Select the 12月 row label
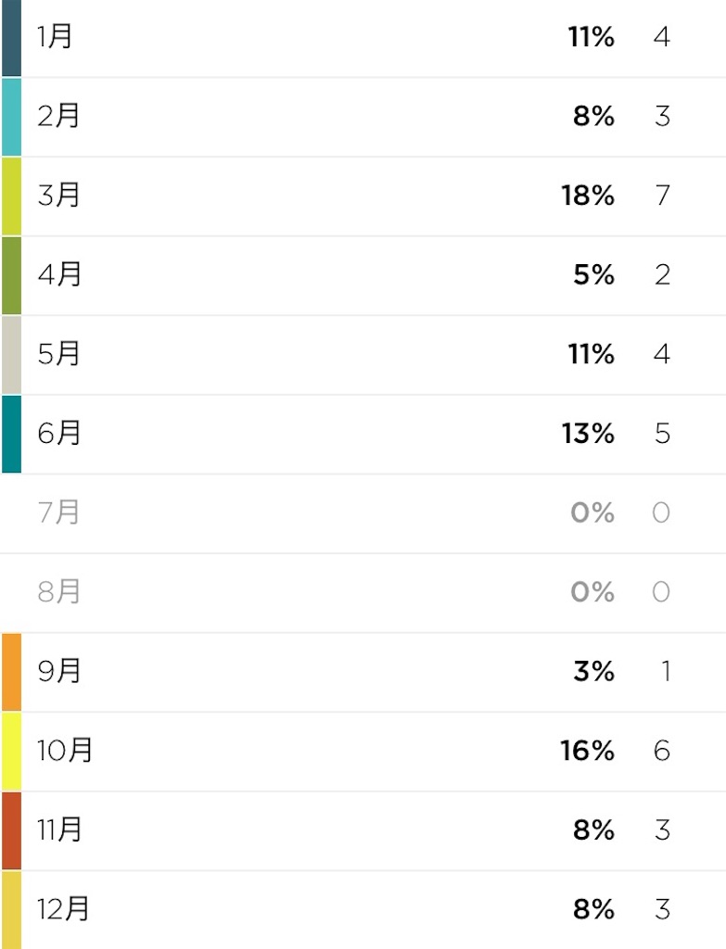Screen dimensions: 726x949 [x=63, y=909]
